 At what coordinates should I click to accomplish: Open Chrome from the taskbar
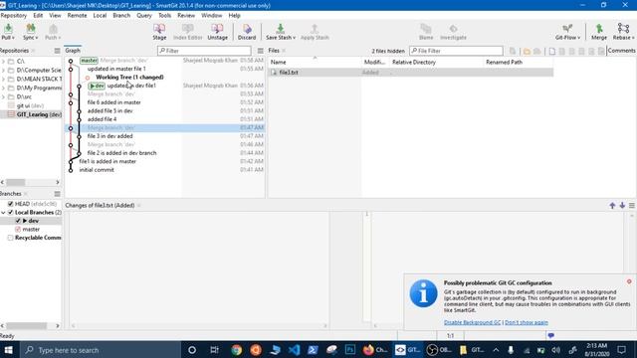(236, 349)
